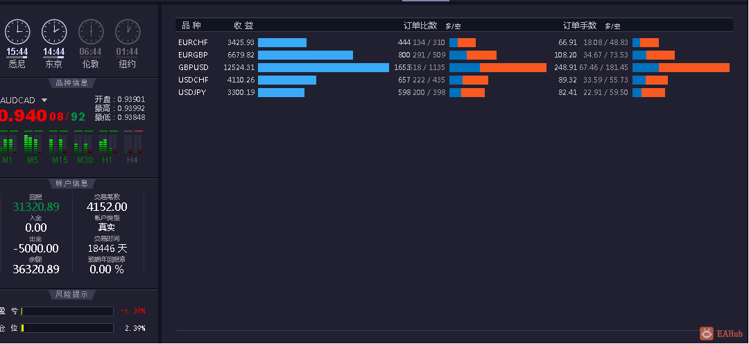
Task: Click the profit value 6679.82
Action: tap(241, 55)
